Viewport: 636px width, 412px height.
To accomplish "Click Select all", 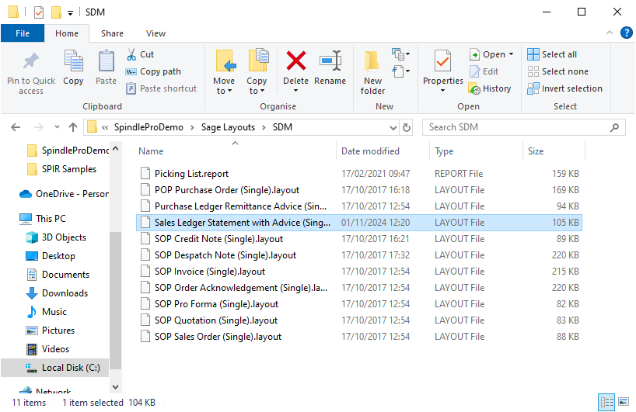I will [x=552, y=54].
